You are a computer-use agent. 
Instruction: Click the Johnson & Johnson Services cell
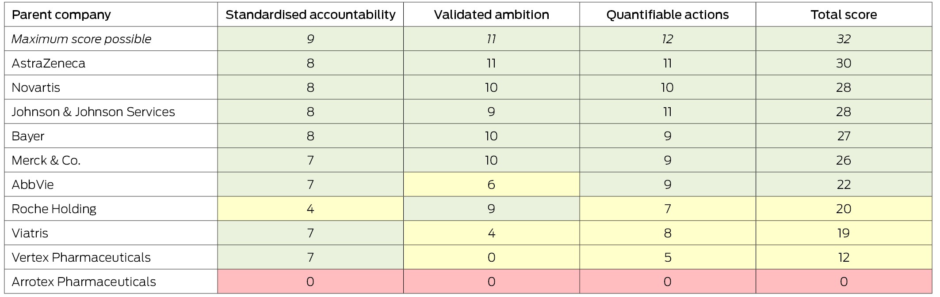tap(93, 112)
